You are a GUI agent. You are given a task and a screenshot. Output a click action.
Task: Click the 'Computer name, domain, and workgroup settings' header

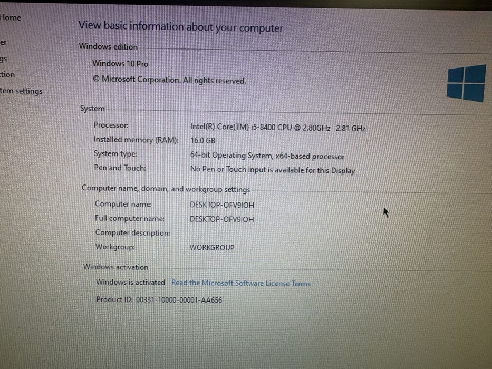point(166,189)
